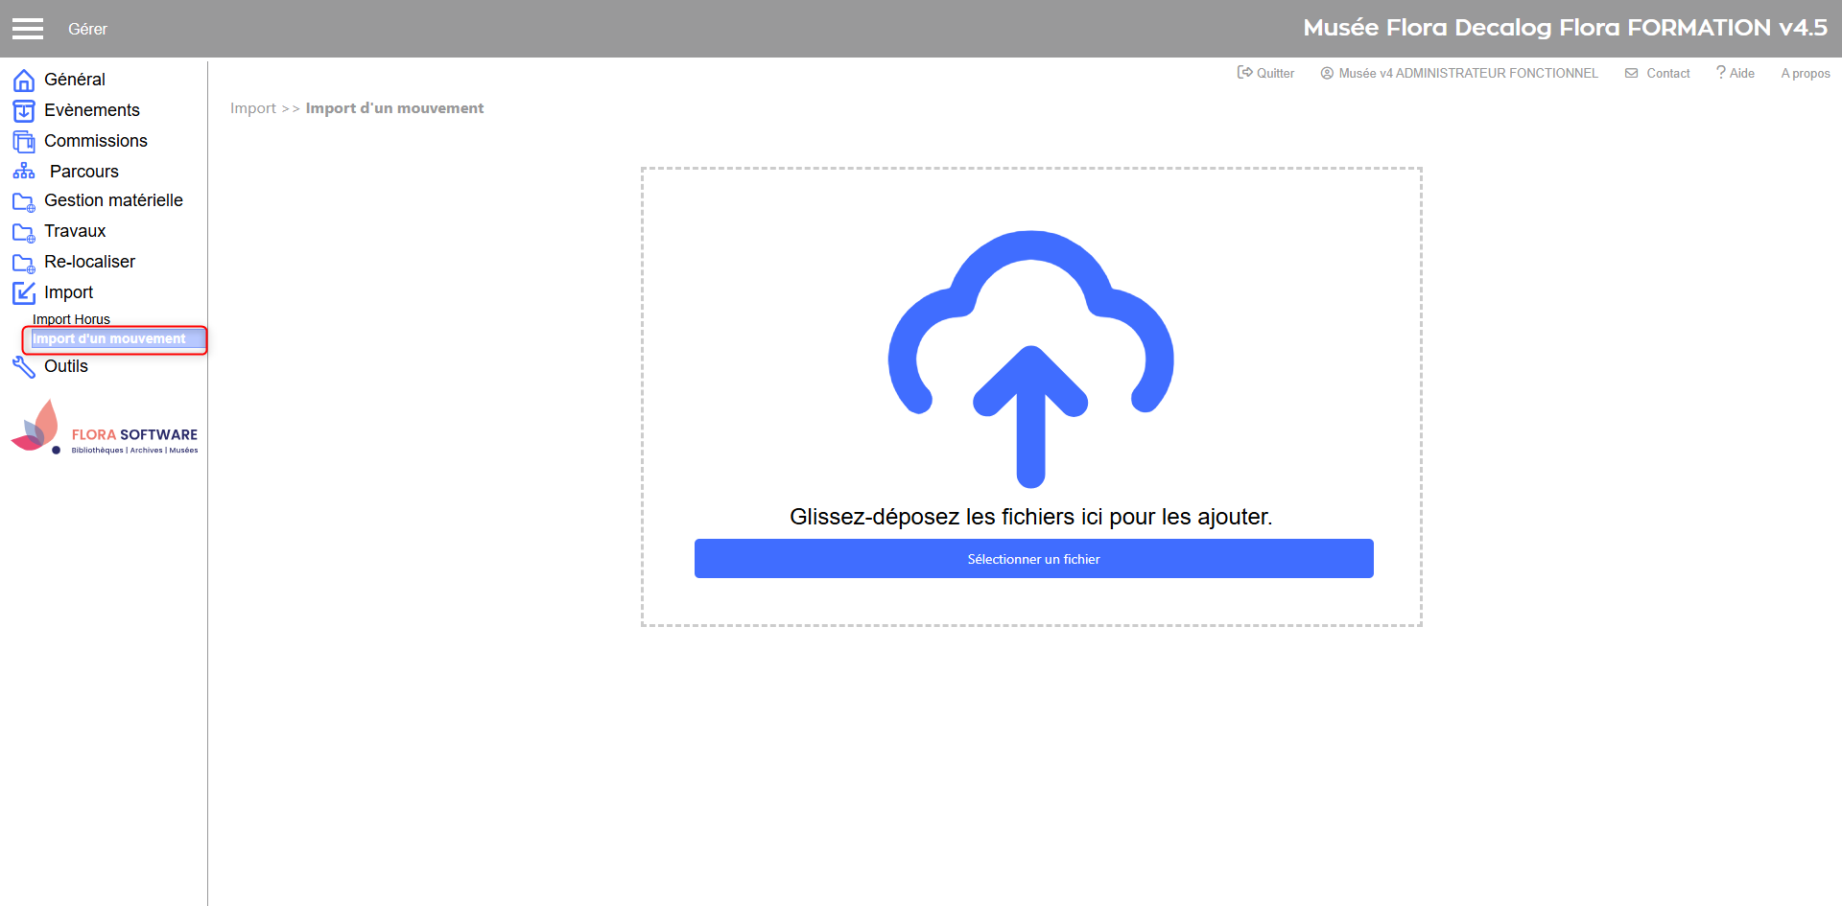Open the Contact link
Screen dimensions: 1842x906
click(x=1658, y=73)
